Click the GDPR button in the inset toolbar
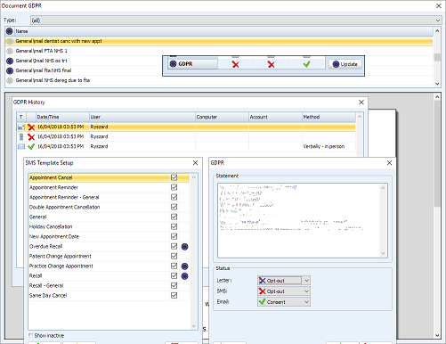This screenshot has width=446, height=344. tap(192, 64)
